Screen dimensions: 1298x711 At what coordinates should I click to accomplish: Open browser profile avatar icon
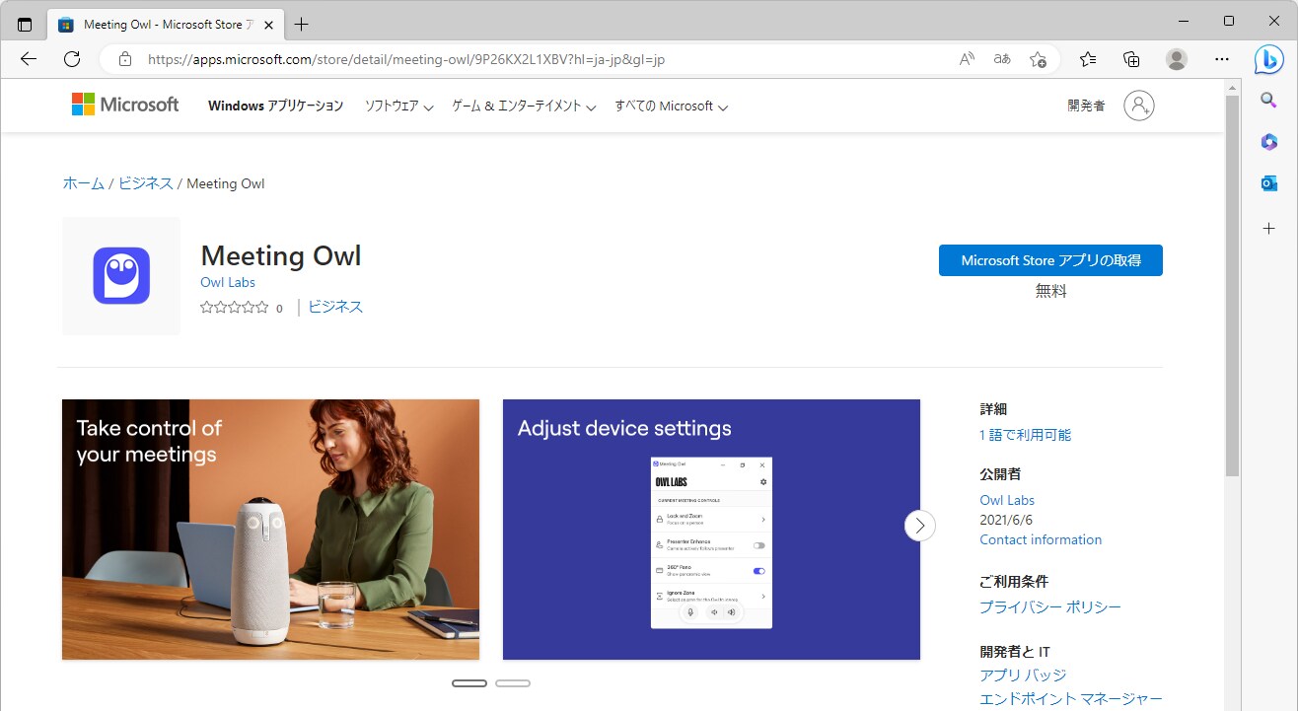(x=1177, y=59)
